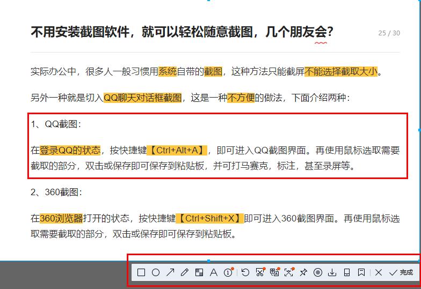Add a numbered step marker
This screenshot has width=421, height=289.
[x=229, y=272]
